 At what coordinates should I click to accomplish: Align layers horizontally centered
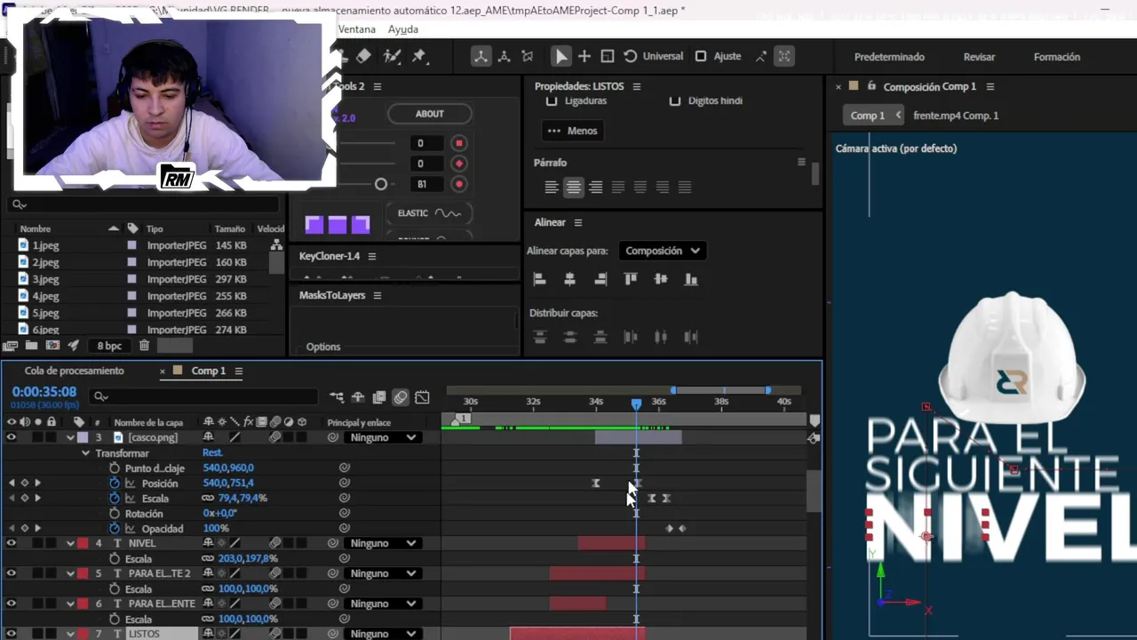click(569, 279)
